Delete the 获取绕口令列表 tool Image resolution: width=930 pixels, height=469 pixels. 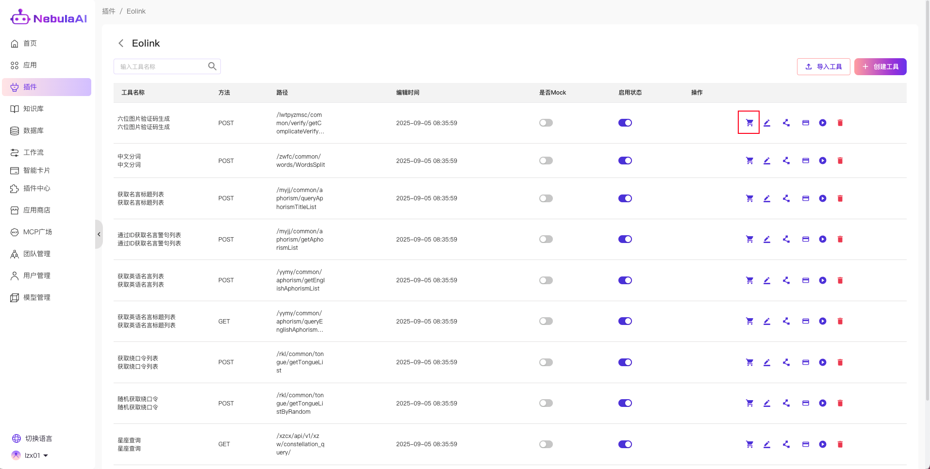[x=840, y=362]
